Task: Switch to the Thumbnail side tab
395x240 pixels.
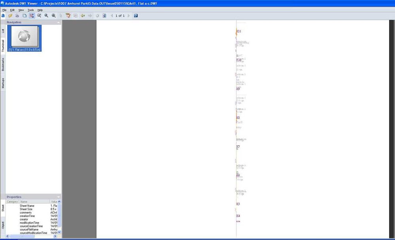Action: (3, 46)
